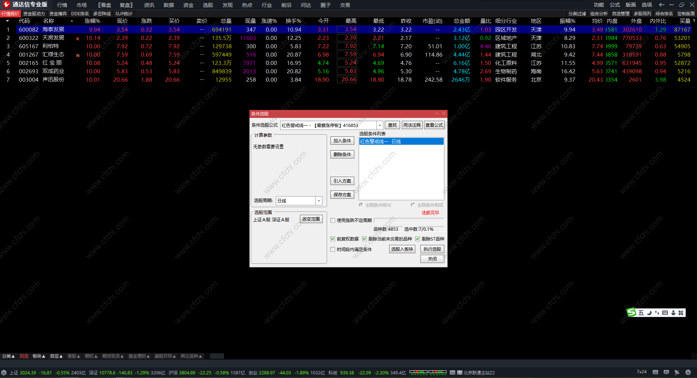
Task: Toggle 剔除ST品种 checkbox
Action: tap(418, 239)
